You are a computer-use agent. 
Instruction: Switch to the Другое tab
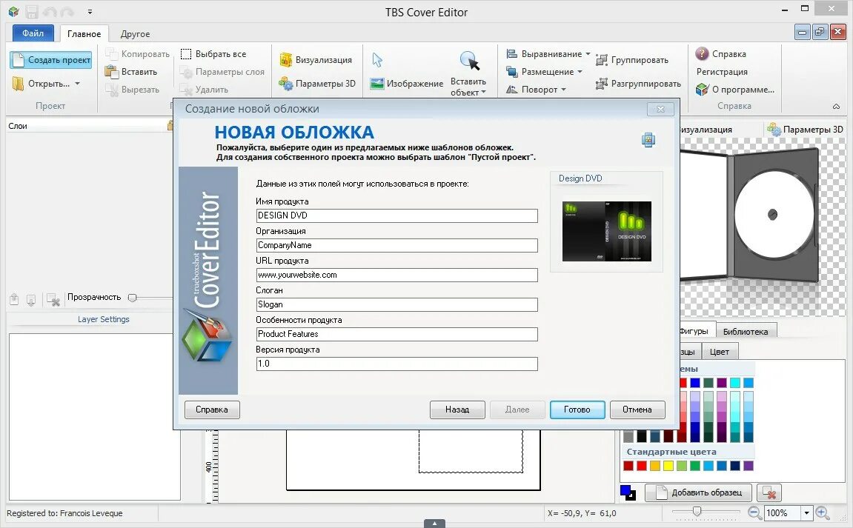(x=135, y=34)
